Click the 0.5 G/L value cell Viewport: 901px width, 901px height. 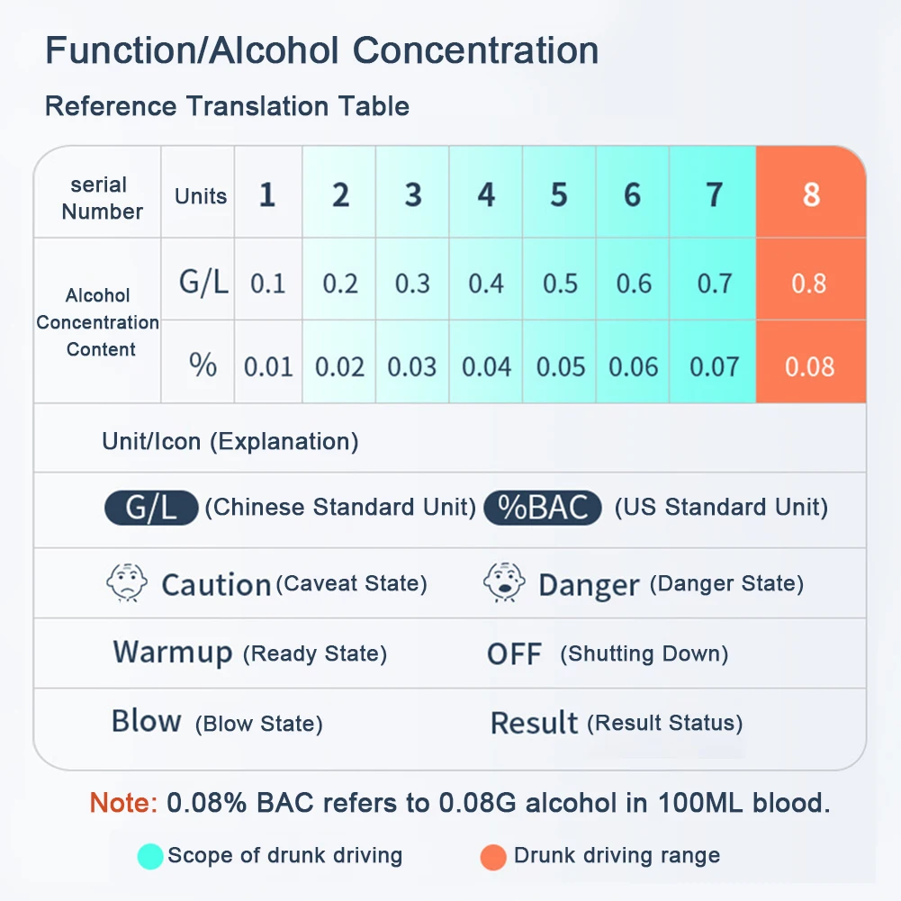[560, 284]
